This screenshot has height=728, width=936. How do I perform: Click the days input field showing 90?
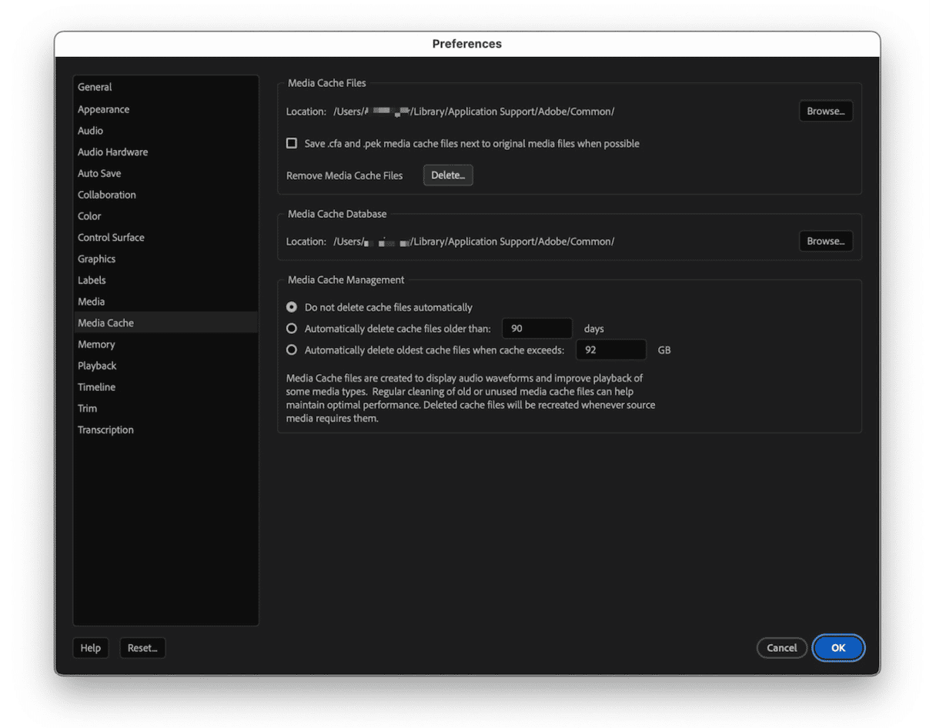click(537, 329)
